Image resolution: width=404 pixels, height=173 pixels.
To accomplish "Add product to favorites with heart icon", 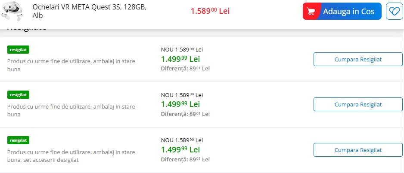I will click(394, 11).
